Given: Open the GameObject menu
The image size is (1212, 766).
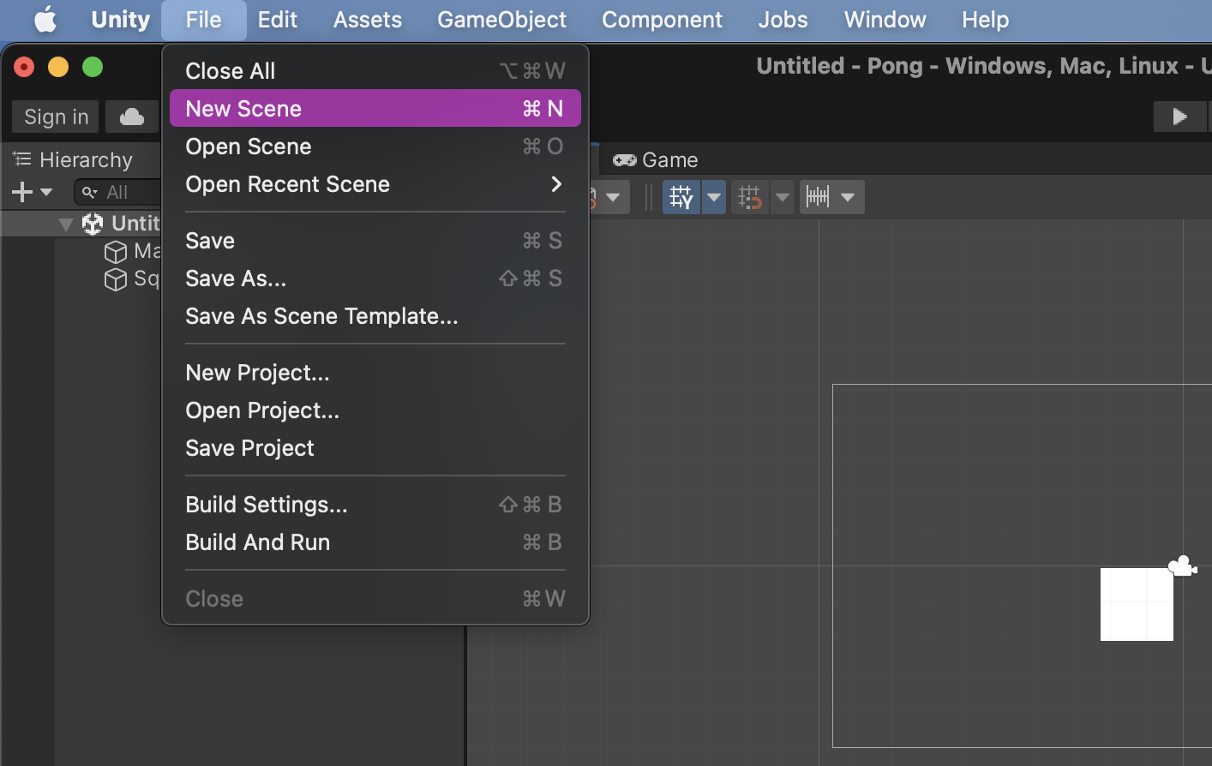Looking at the screenshot, I should coord(501,19).
